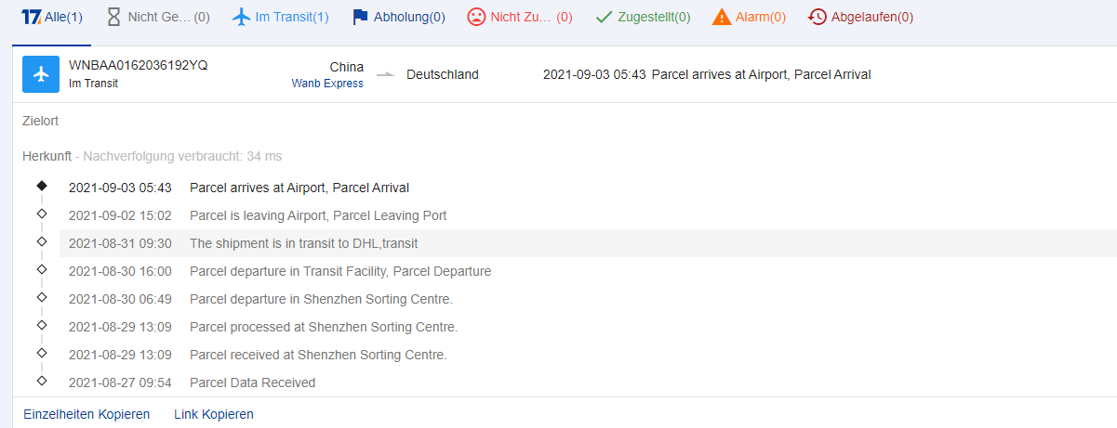The height and width of the screenshot is (428, 1117).
Task: Click the Zielort section label
Action: coord(41,121)
